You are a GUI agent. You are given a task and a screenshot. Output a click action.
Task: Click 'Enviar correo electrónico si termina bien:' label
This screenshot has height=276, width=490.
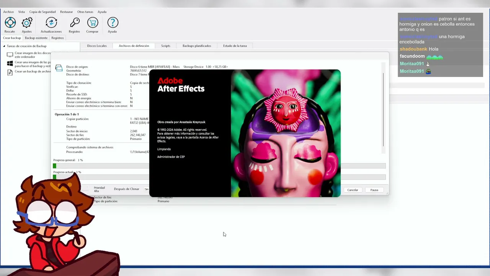94,102
